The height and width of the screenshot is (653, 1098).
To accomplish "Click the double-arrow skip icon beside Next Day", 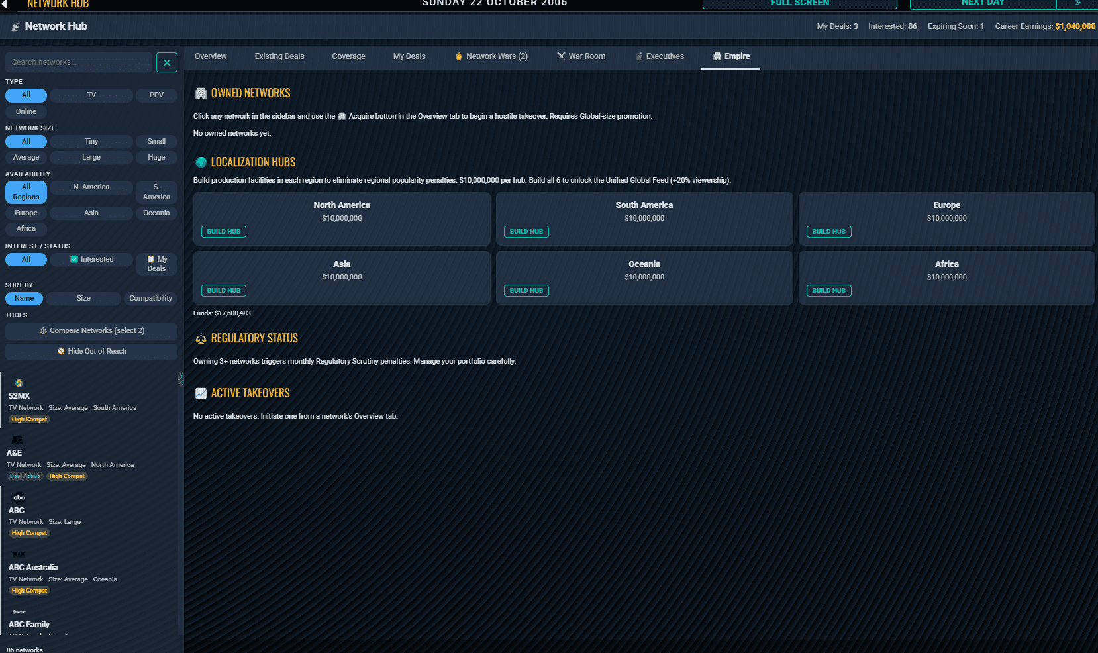I will 1077,3.
